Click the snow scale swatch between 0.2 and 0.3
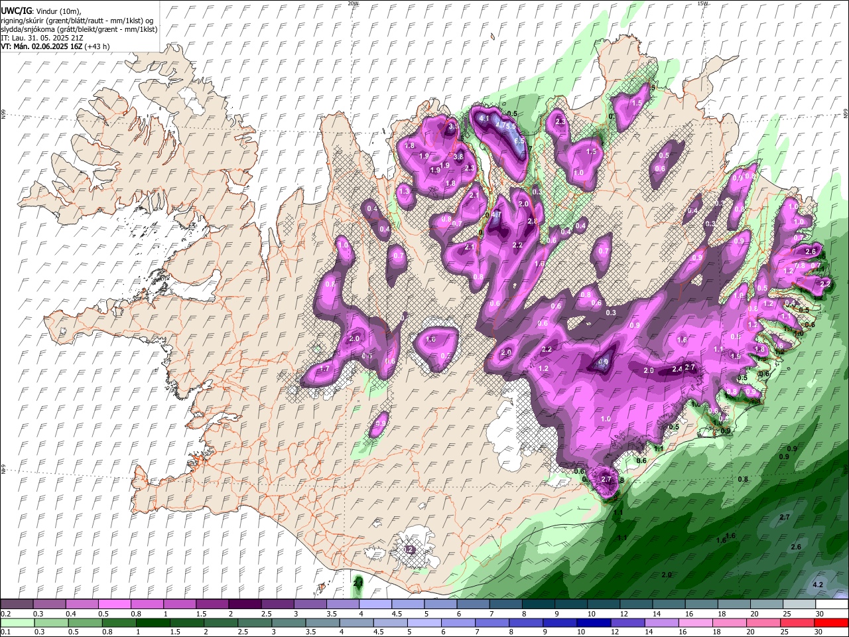Screen dimensions: 849x637 [x=17, y=604]
